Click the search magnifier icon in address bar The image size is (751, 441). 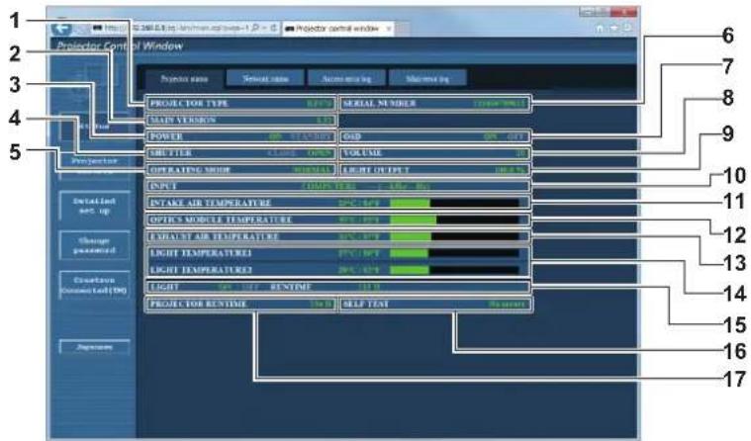[x=255, y=29]
